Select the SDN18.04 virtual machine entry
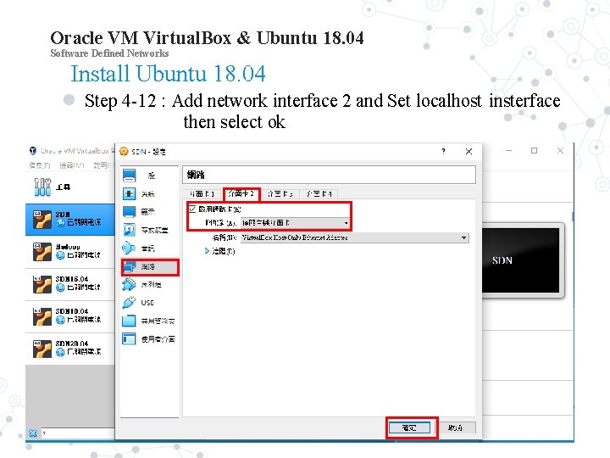This screenshot has height=458, width=610. point(70,316)
